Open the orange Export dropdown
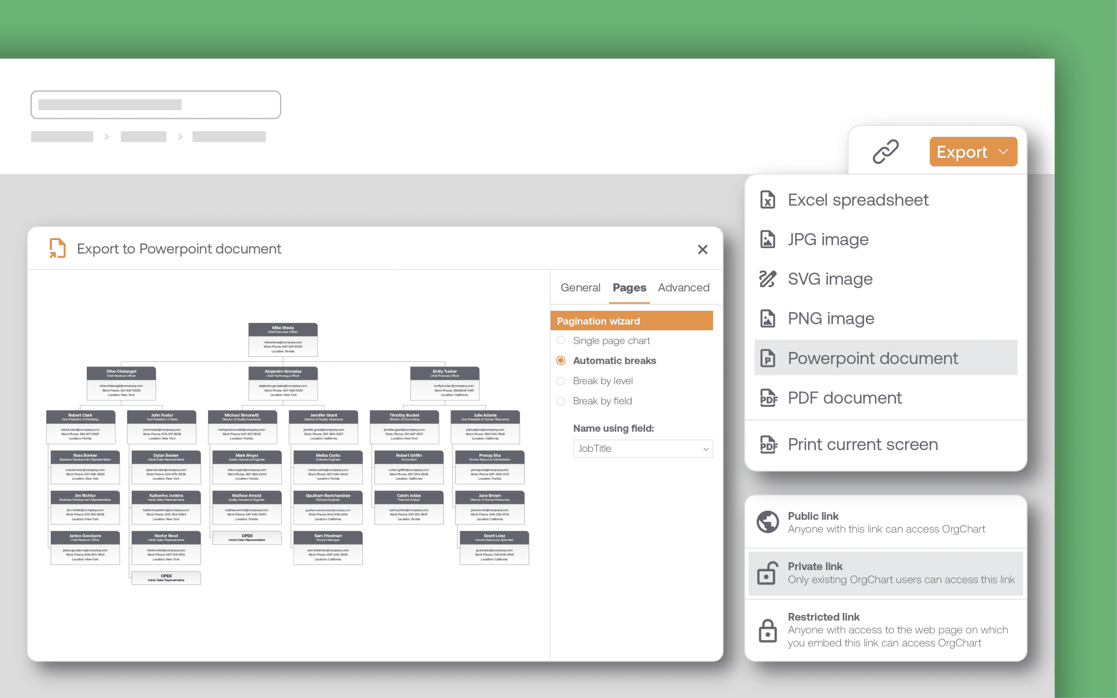The width and height of the screenshot is (1117, 698). 973,152
